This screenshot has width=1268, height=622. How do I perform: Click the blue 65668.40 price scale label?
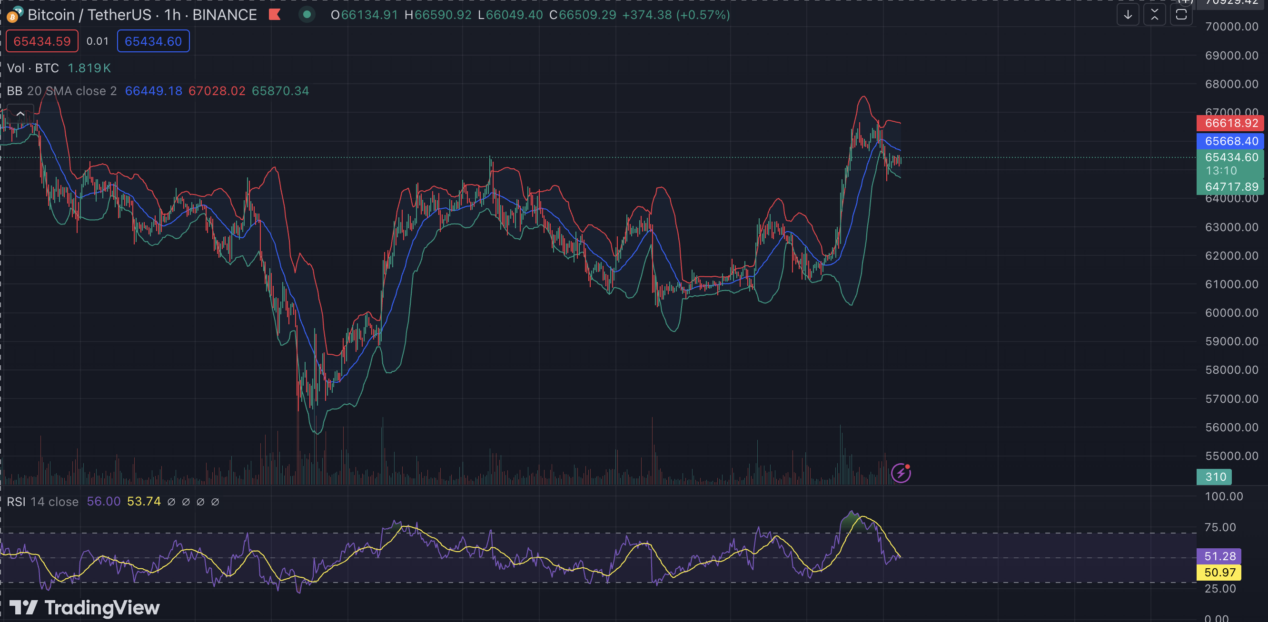(1230, 141)
